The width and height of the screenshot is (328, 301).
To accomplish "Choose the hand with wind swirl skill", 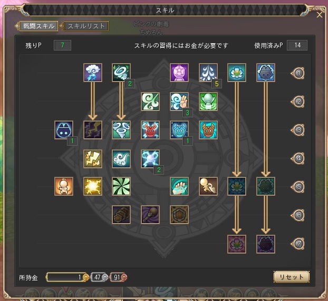I will pos(179,102).
